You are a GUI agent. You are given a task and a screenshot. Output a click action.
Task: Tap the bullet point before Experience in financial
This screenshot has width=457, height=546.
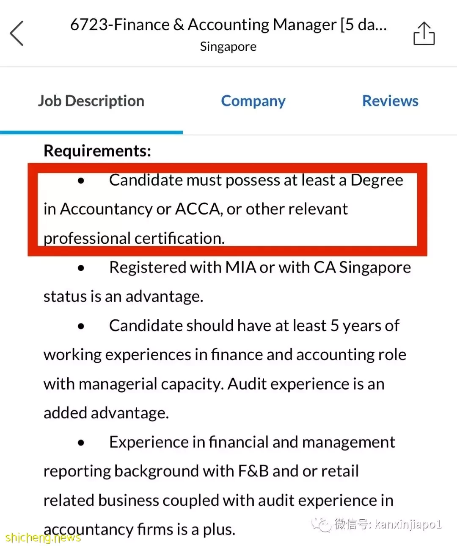point(81,443)
